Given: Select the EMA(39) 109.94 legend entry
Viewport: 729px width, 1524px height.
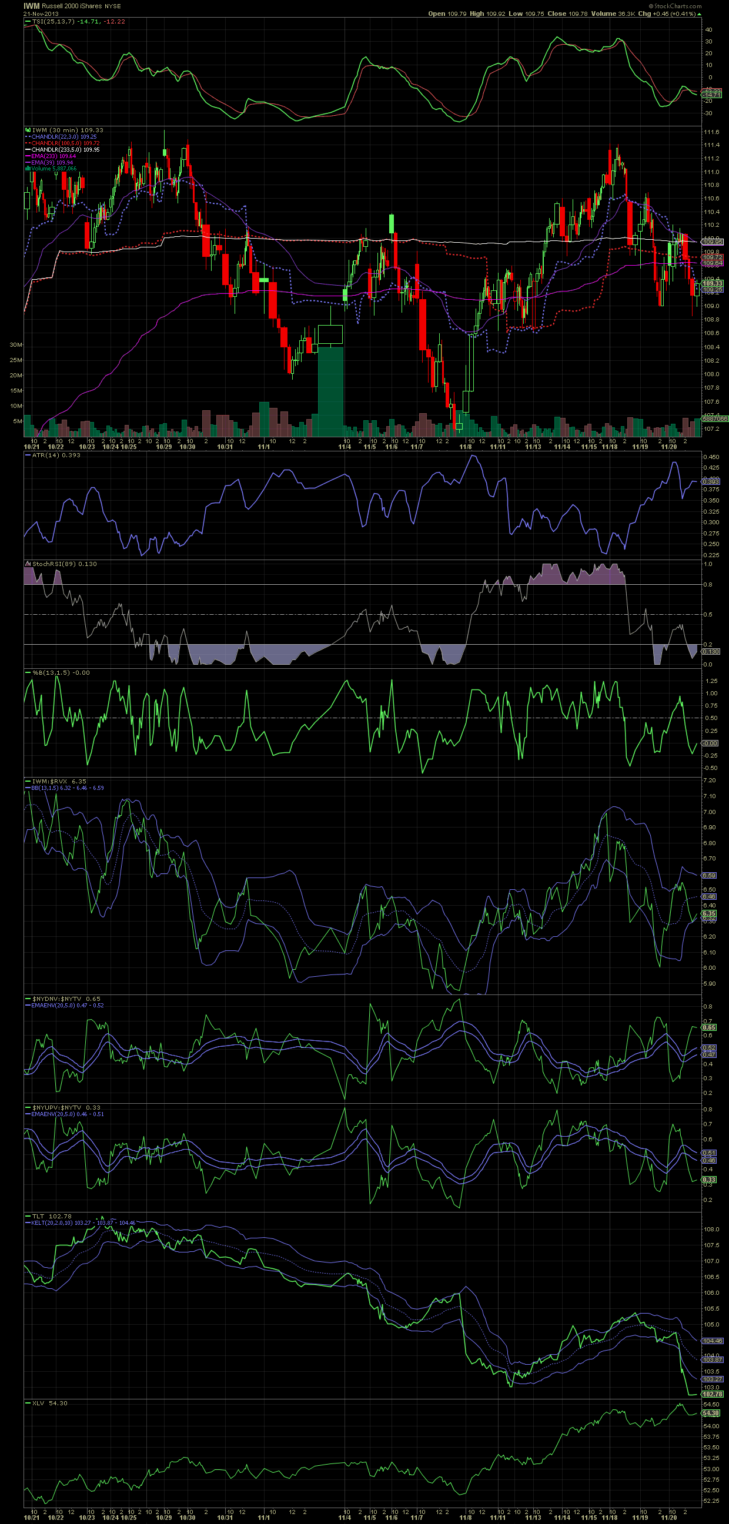Looking at the screenshot, I should click(49, 163).
